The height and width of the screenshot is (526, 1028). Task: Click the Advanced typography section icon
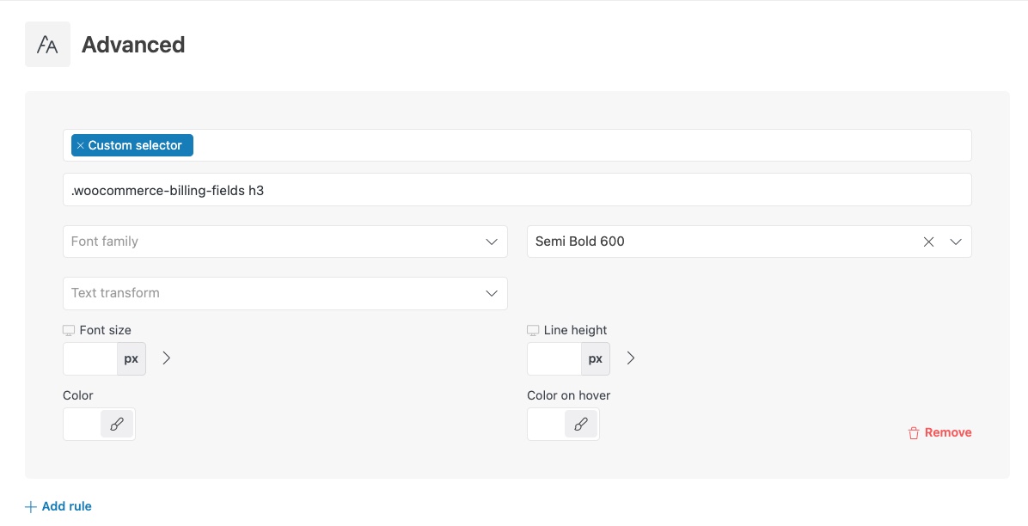point(47,45)
